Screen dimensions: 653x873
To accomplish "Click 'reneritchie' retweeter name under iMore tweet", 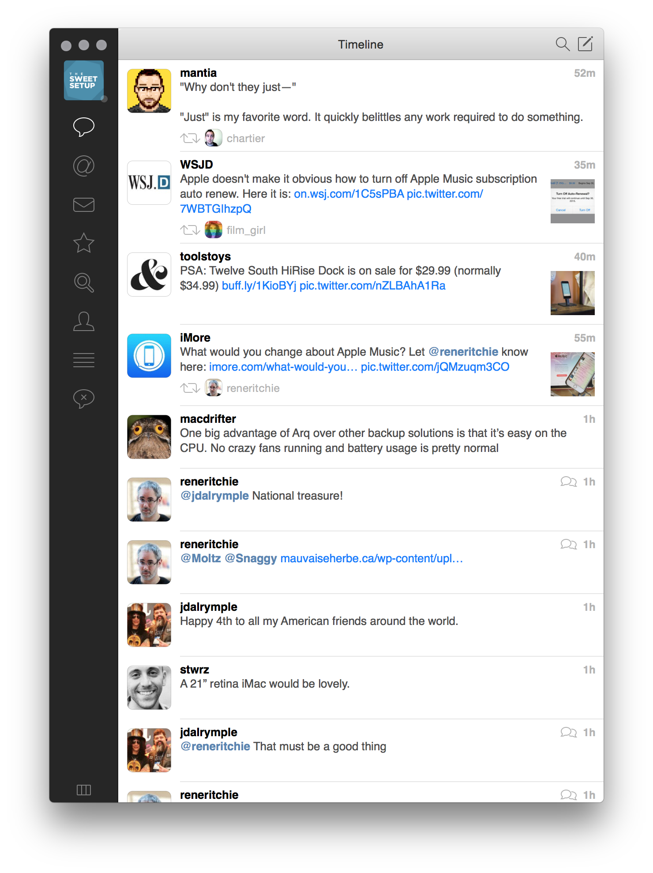I will point(253,388).
